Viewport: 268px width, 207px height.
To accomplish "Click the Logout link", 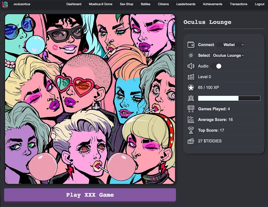I will pyautogui.click(x=259, y=4).
